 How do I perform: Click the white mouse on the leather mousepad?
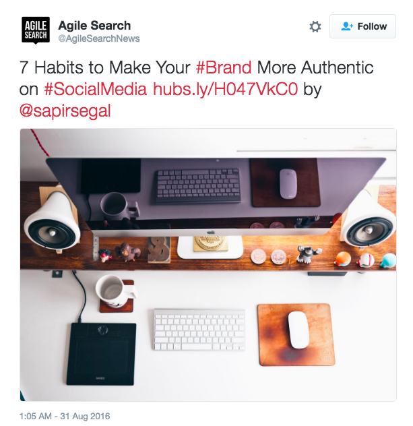pos(298,330)
